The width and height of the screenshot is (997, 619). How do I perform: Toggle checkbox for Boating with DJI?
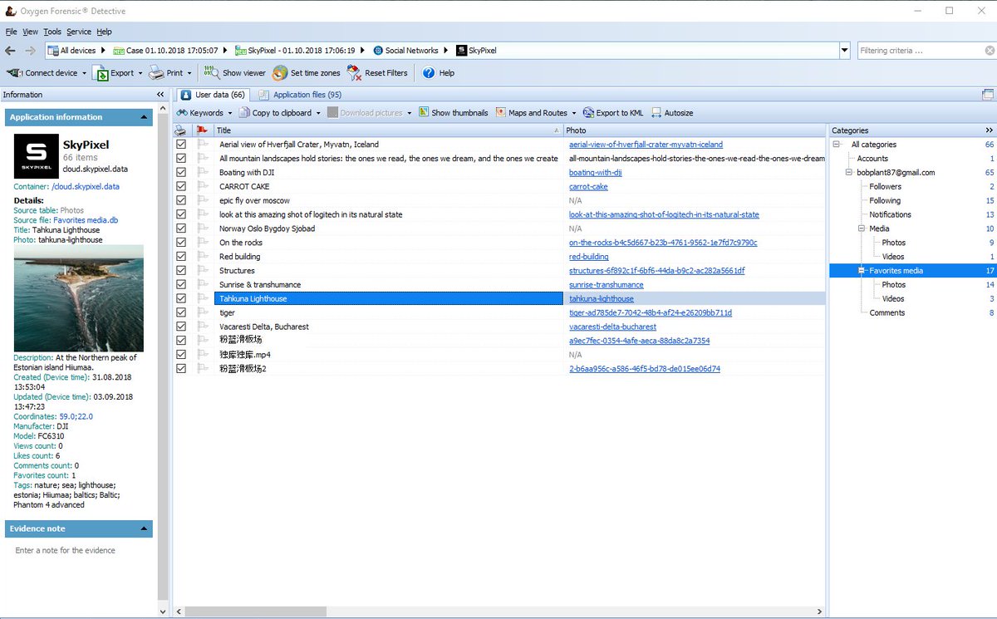point(181,173)
